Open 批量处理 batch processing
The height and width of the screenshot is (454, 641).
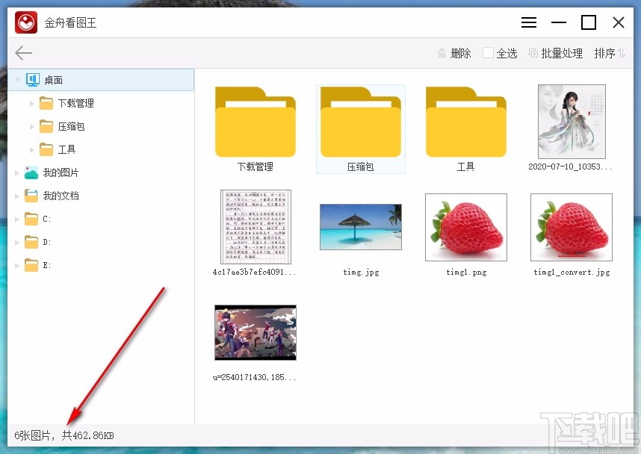(x=557, y=53)
